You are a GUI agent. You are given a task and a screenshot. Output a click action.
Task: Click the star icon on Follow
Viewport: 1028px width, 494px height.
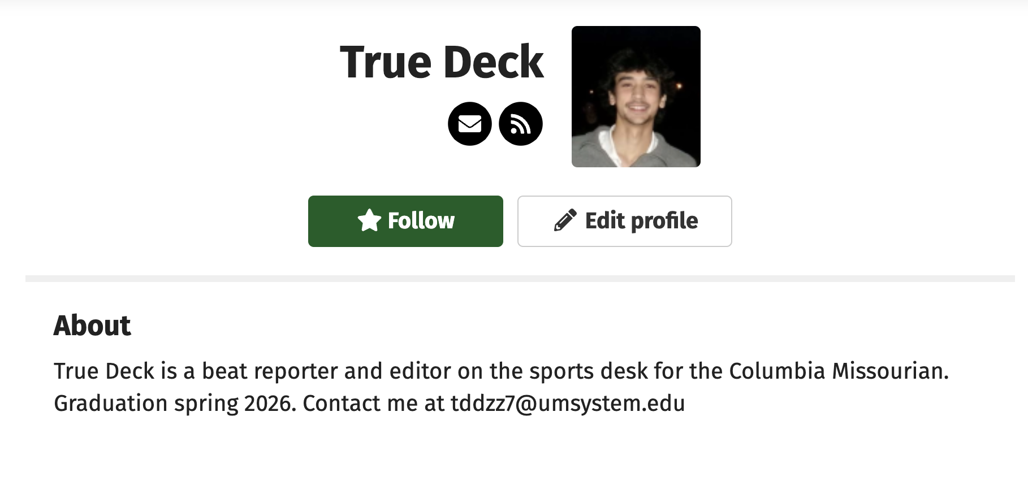[x=369, y=220]
